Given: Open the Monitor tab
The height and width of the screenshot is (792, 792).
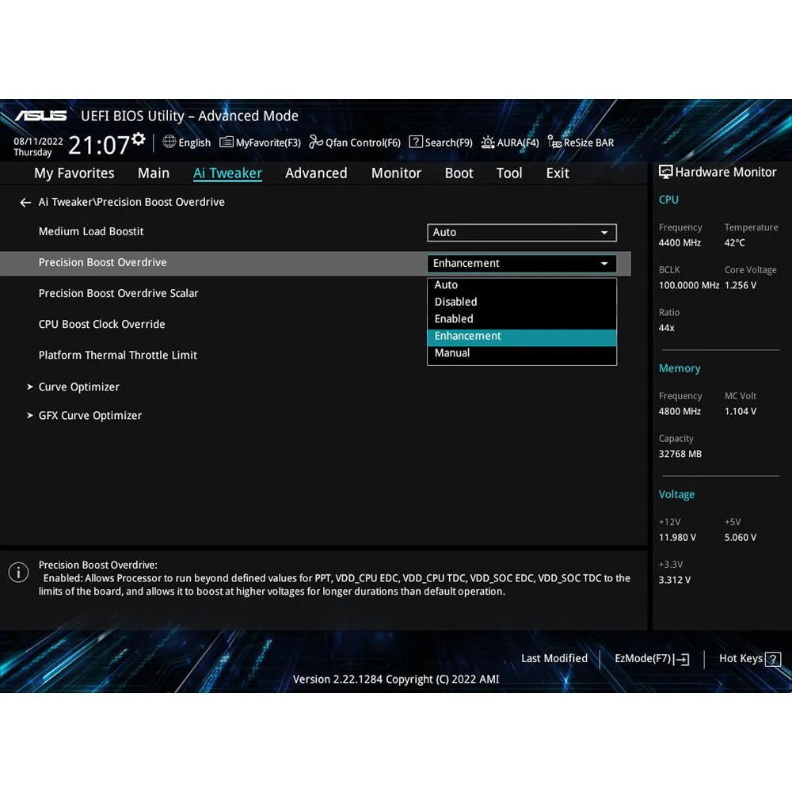Looking at the screenshot, I should [x=396, y=173].
